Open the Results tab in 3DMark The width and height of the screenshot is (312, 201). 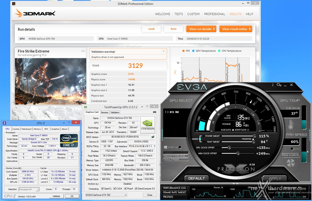coord(235,14)
